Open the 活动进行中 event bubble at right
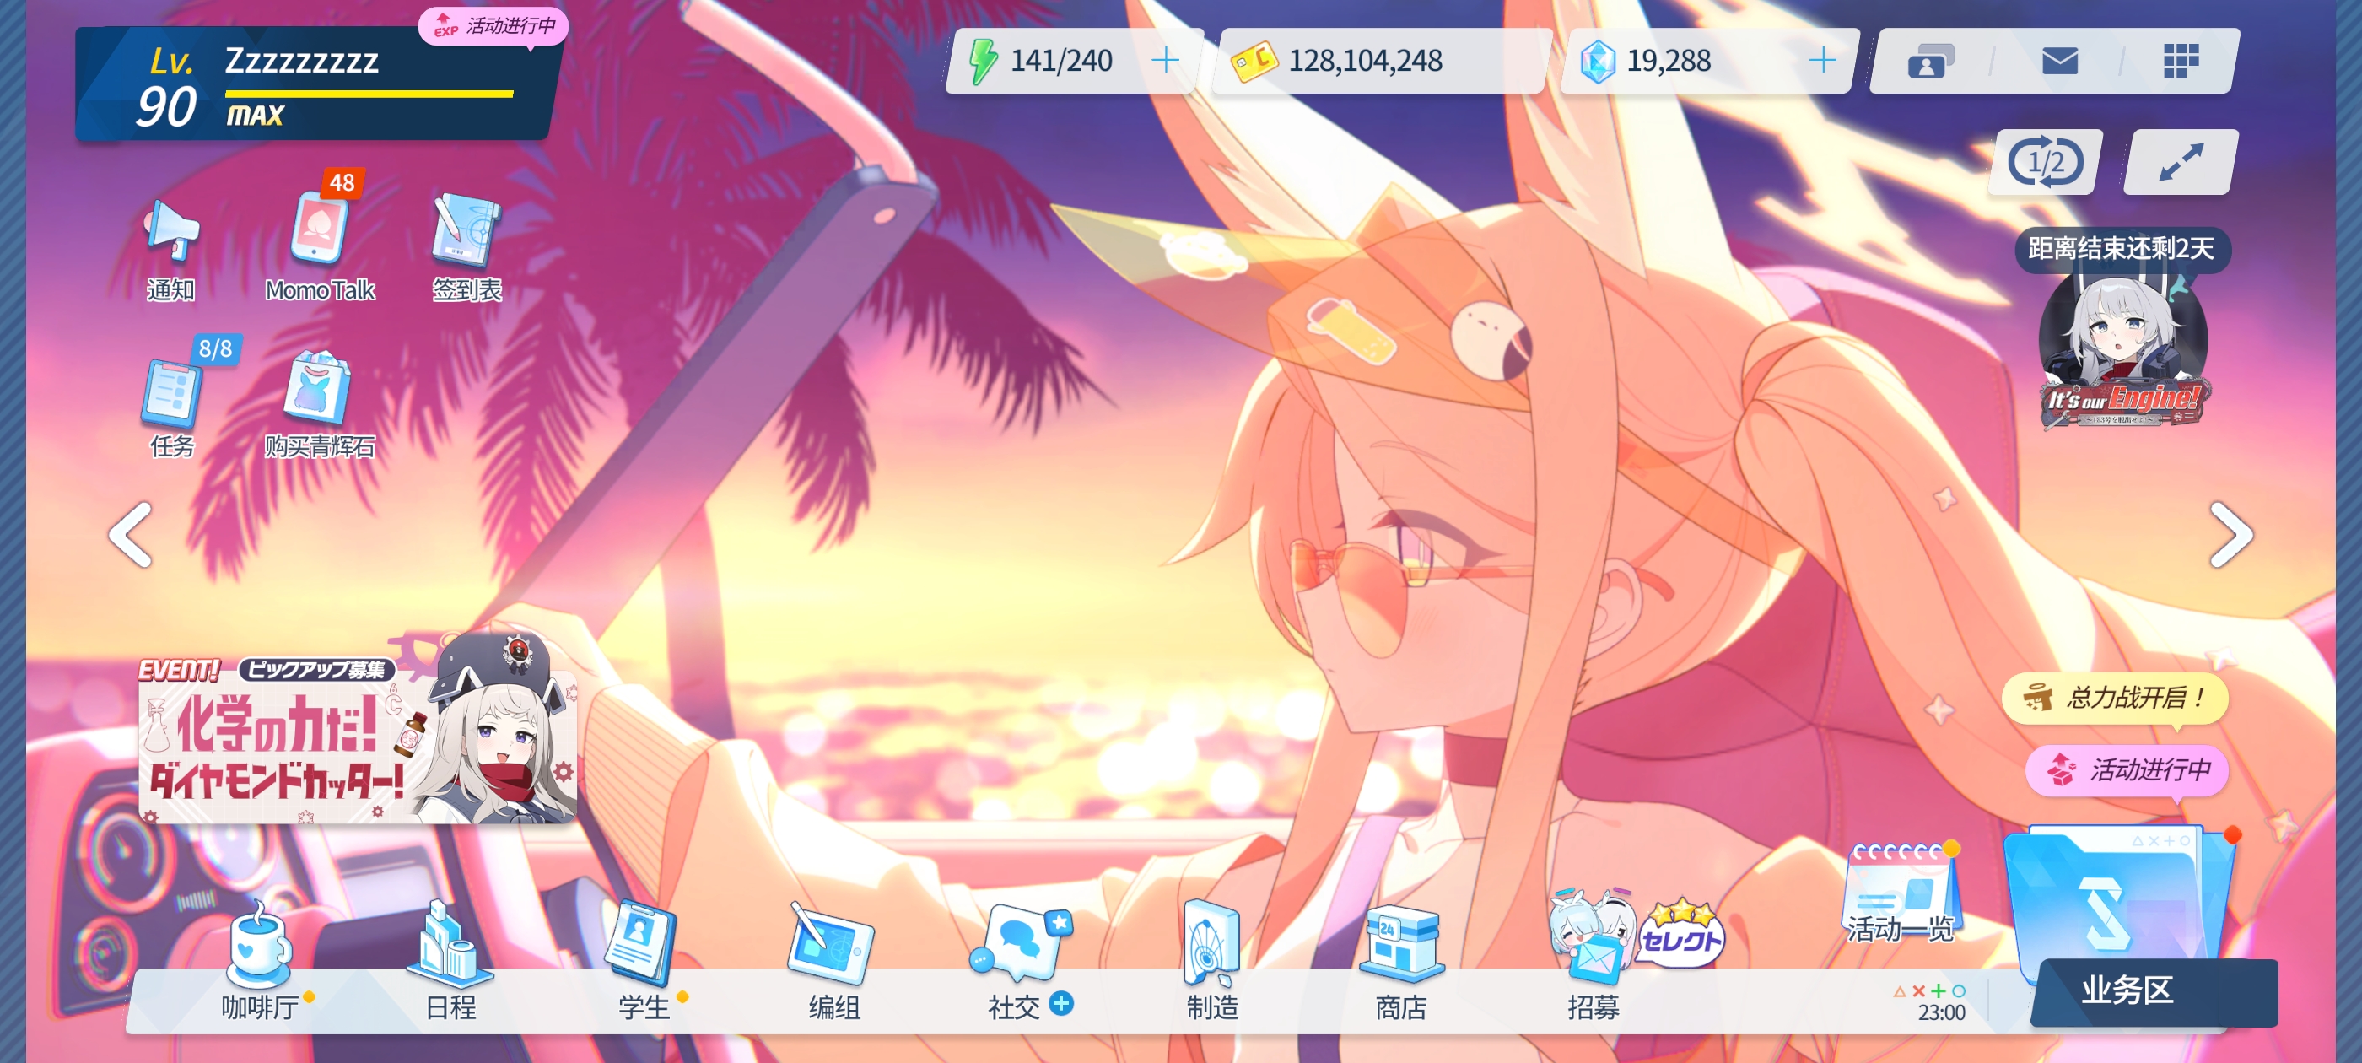Image resolution: width=2362 pixels, height=1063 pixels. (2127, 769)
